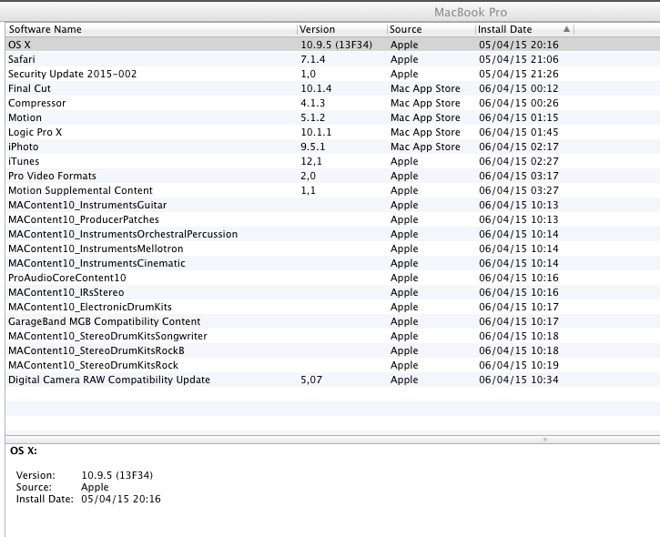The image size is (660, 537).
Task: Select the iTunes row
Action: (x=333, y=161)
